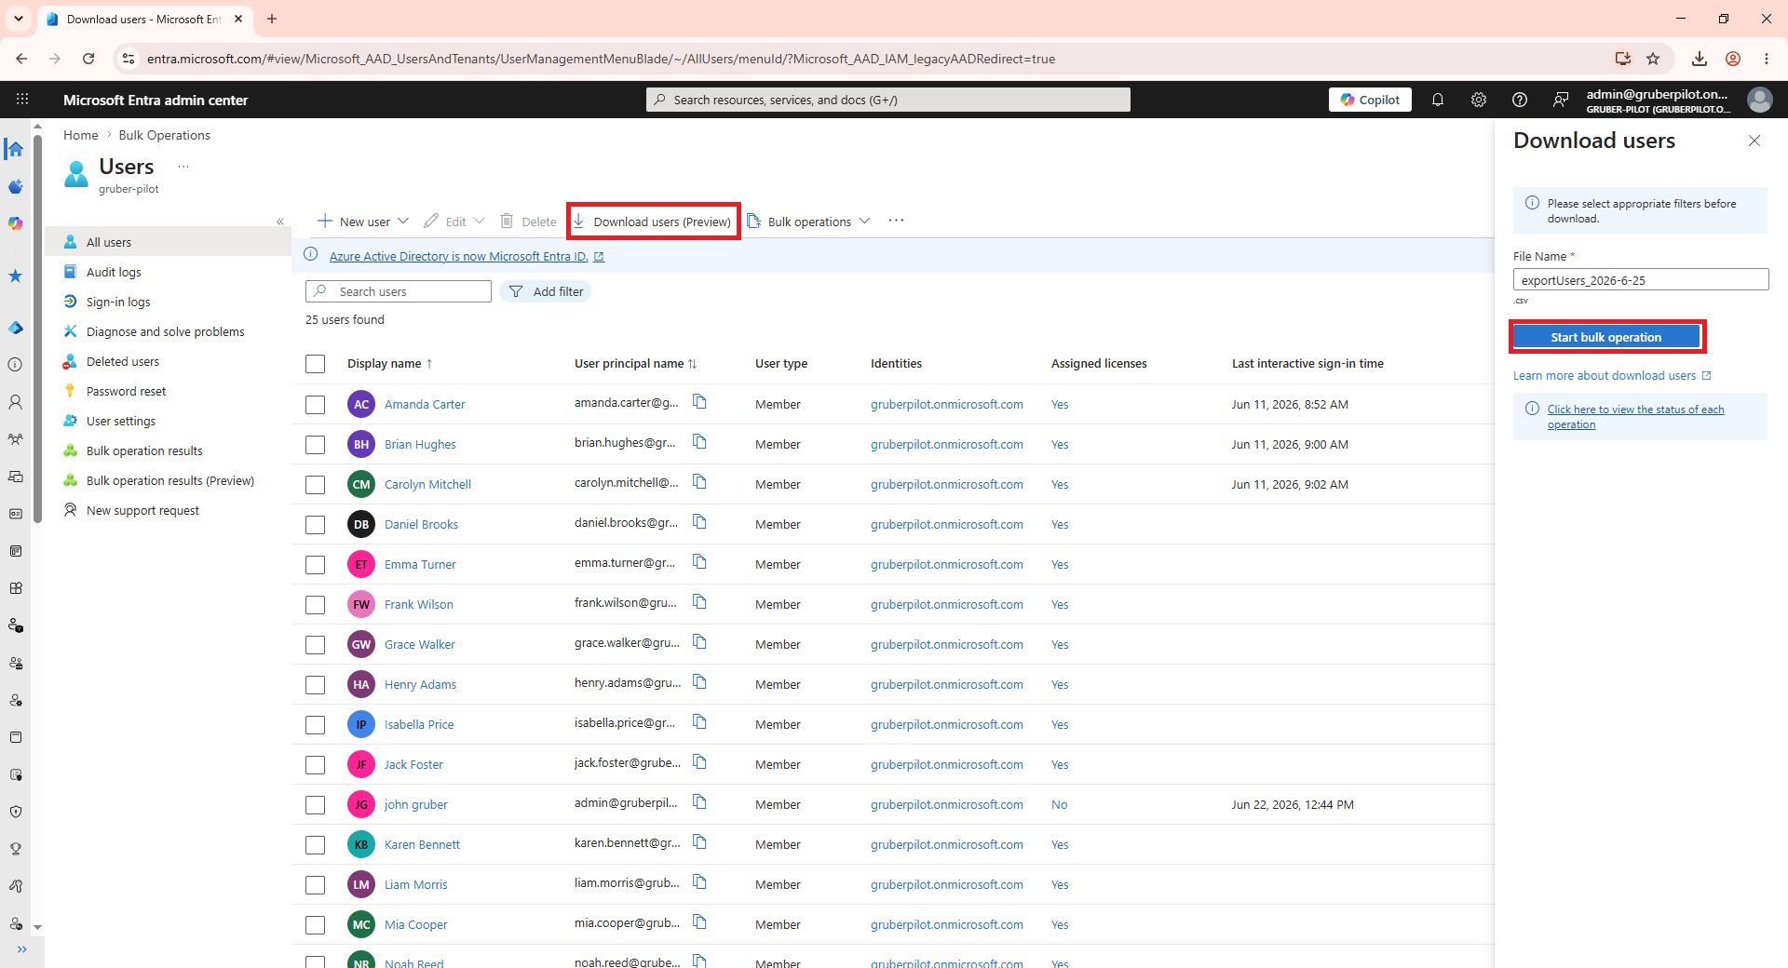Image resolution: width=1788 pixels, height=968 pixels.
Task: Close the Download users panel
Action: pos(1754,141)
